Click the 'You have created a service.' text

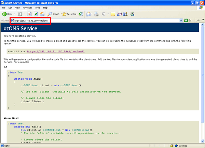click(x=19, y=36)
